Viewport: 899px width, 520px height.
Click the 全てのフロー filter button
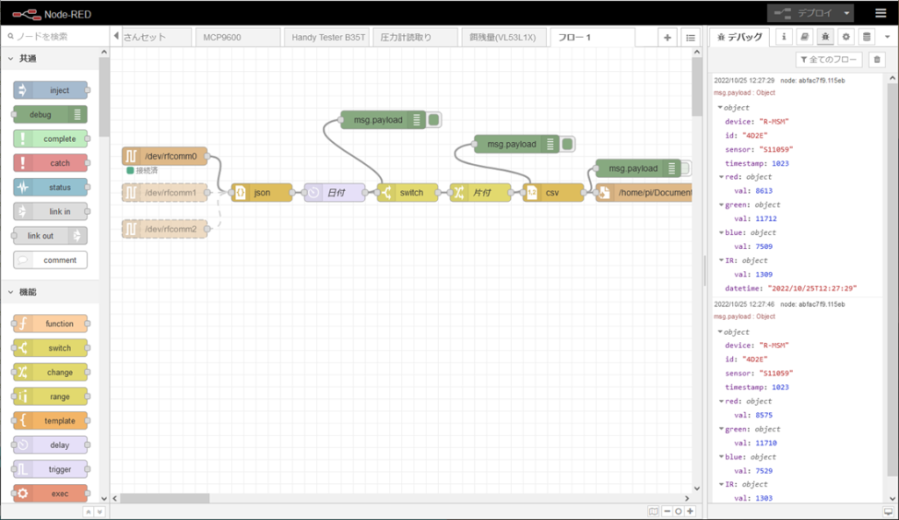[828, 60]
